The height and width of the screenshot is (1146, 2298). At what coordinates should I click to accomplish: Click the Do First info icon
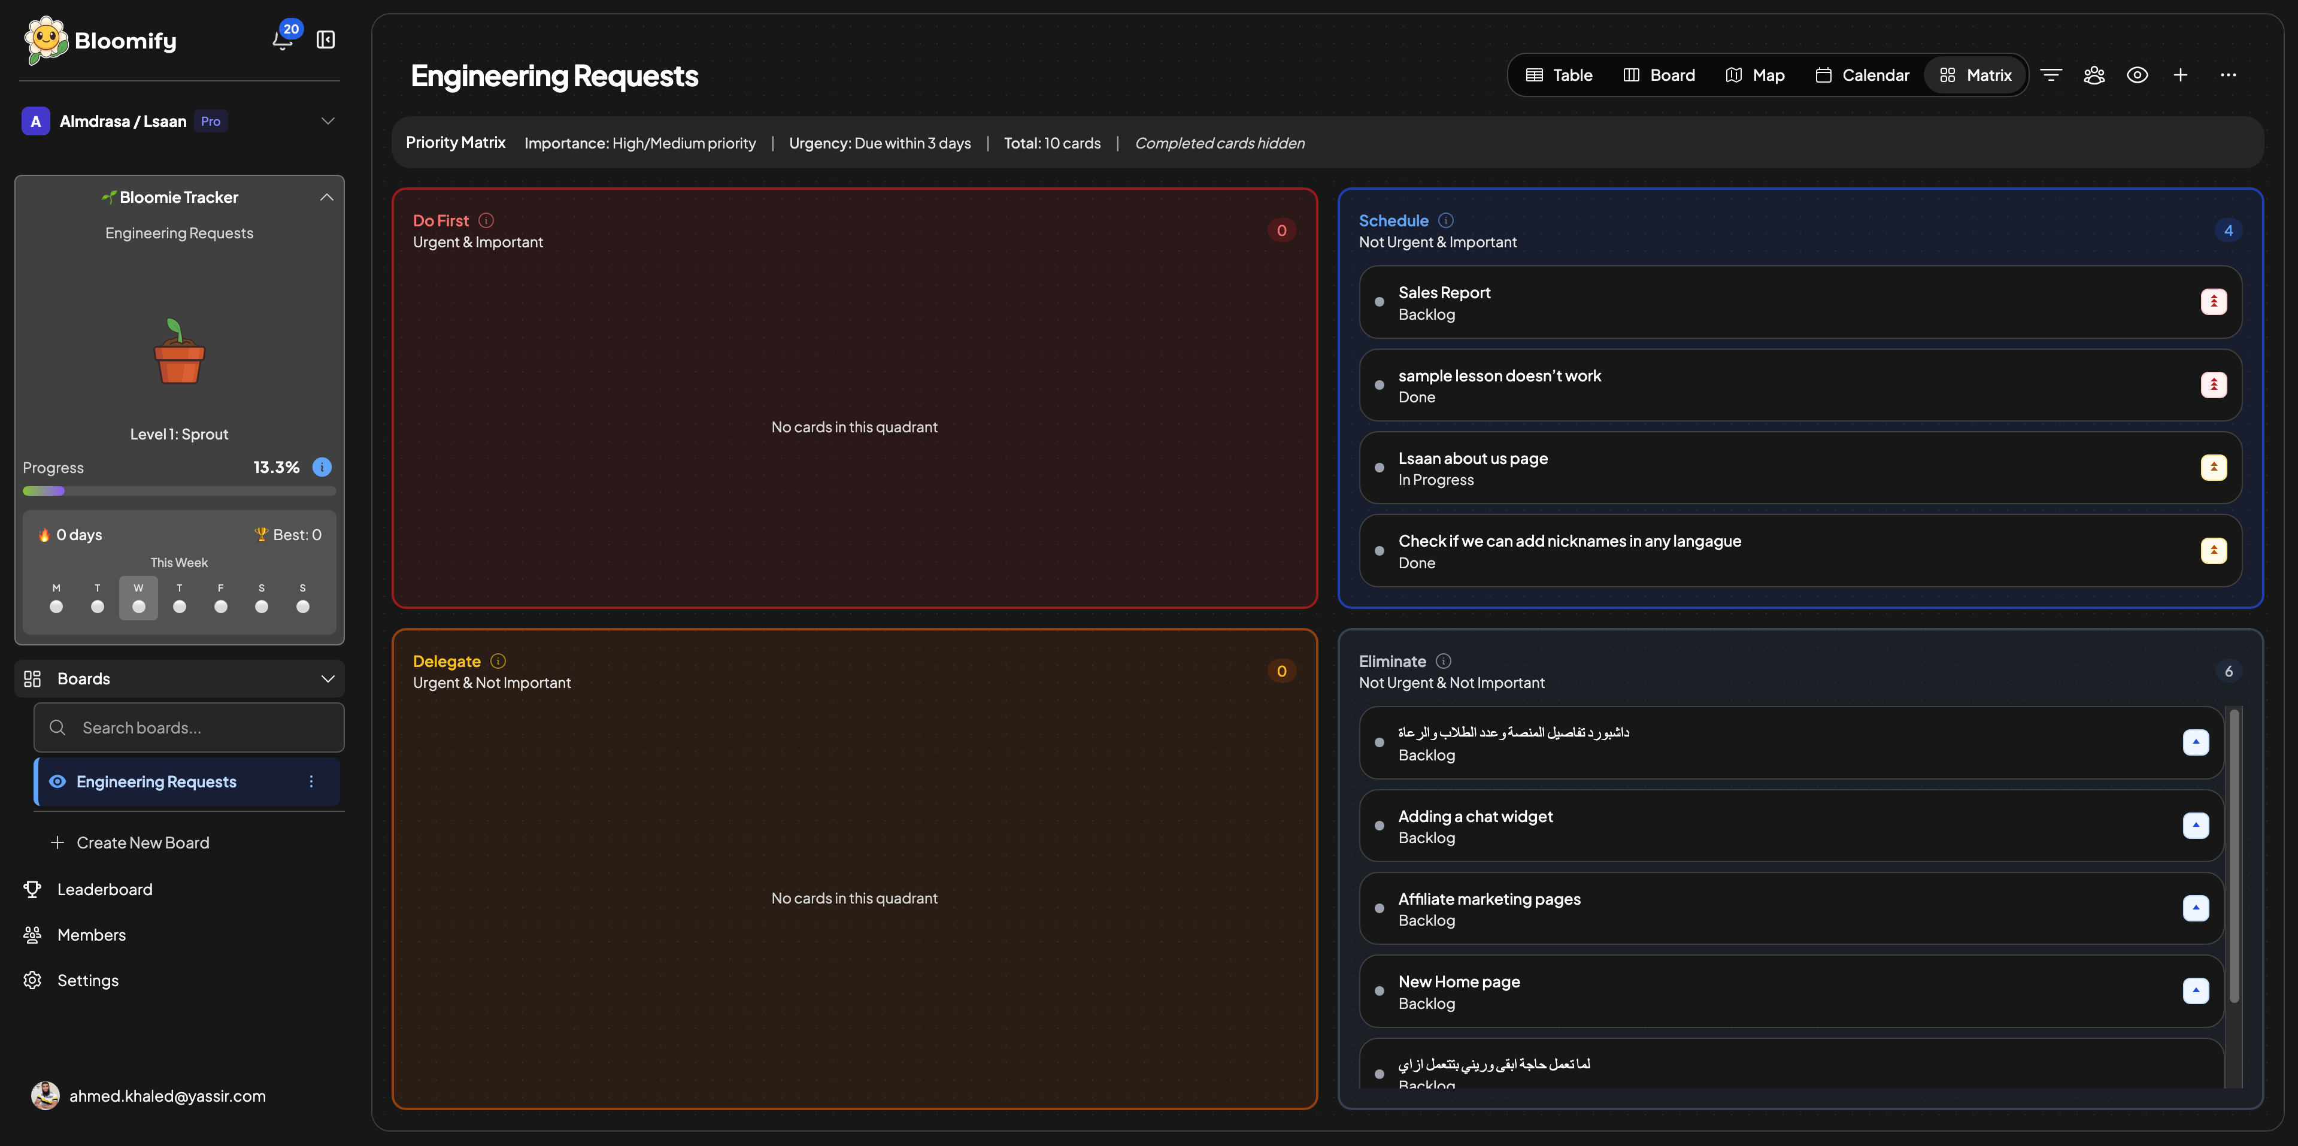(486, 220)
